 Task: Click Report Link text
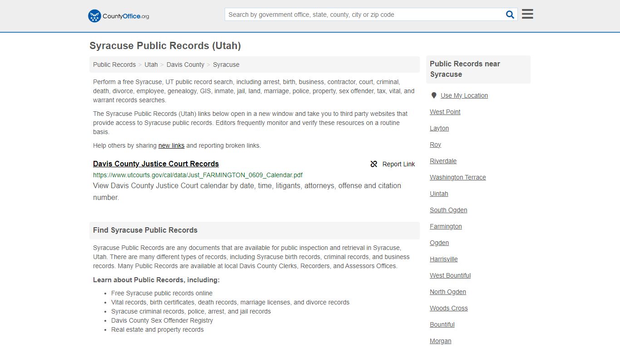coord(399,164)
